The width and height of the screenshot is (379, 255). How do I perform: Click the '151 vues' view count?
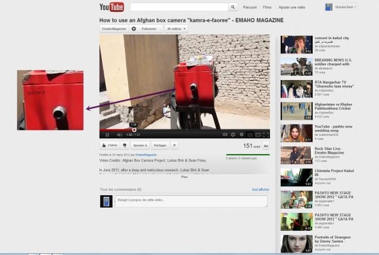252,146
